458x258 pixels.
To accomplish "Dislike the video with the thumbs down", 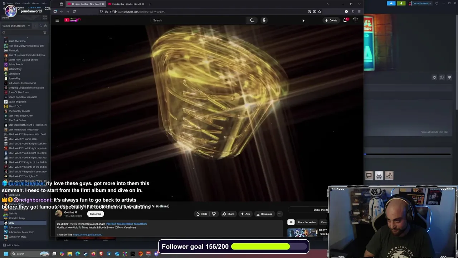I will click(214, 214).
